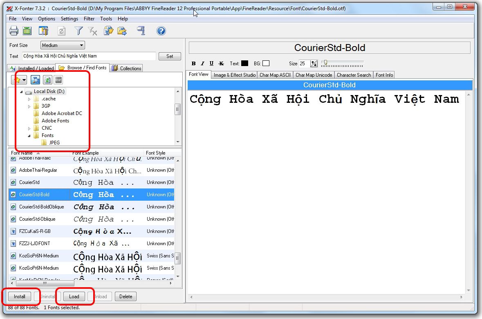Screen dimensions: 482x319
Task: Switch to the Character Search tab
Action: (354, 75)
